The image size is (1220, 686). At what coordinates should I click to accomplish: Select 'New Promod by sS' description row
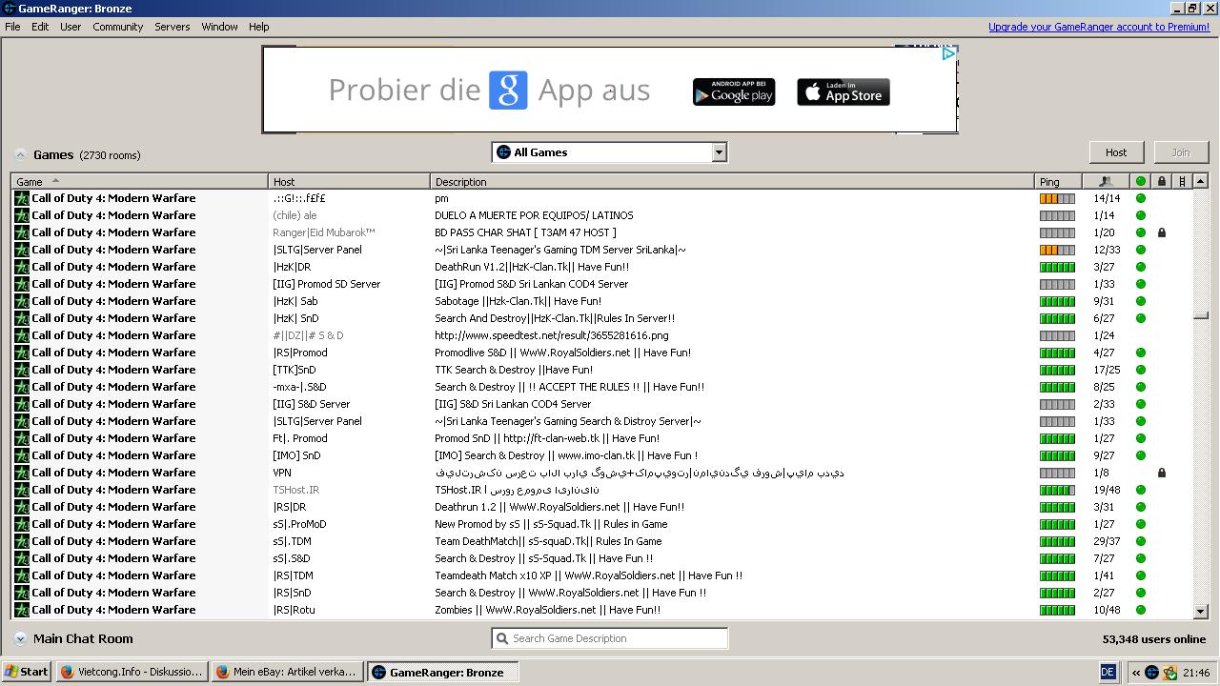601,524
